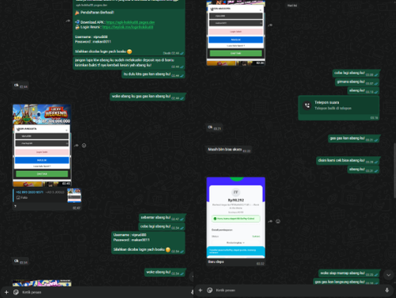The height and width of the screenshot is (298, 396).
Task: React with emoji to the Lucky Weekend login screenshot
Action: (84, 145)
